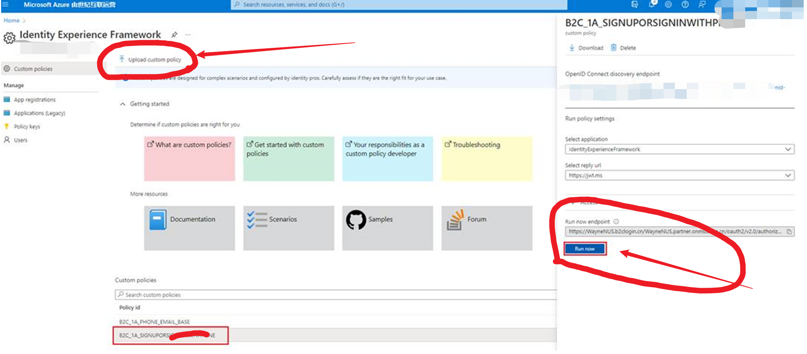Follow the Home breadcrumb link
This screenshot has width=807, height=354.
(11, 21)
